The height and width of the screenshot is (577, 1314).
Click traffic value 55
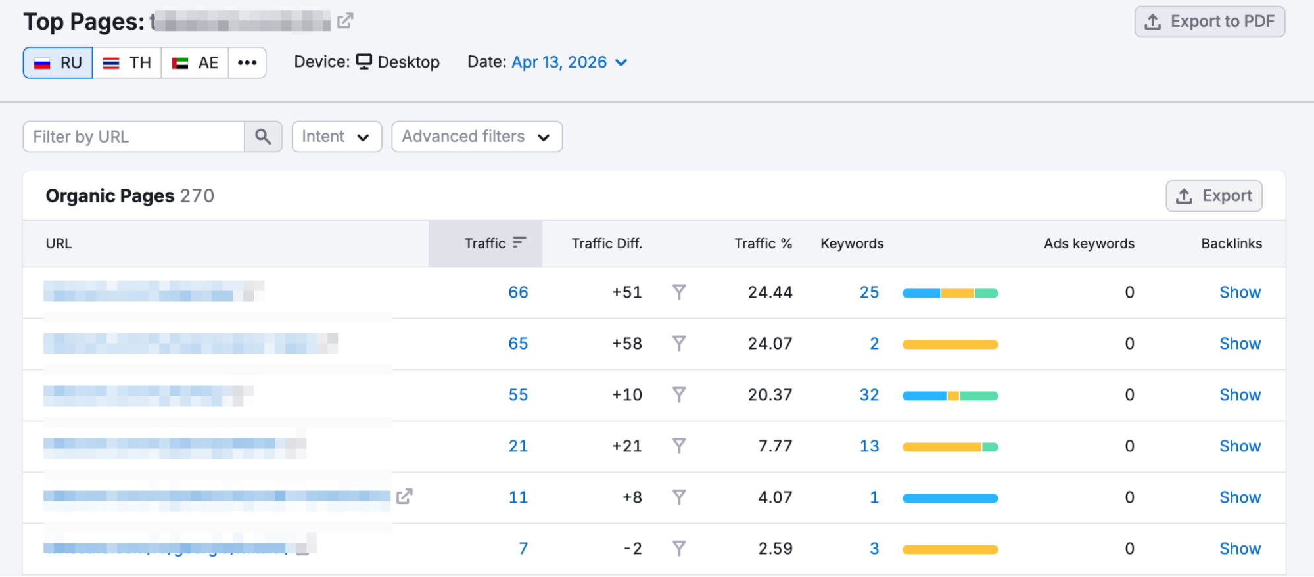coord(518,395)
